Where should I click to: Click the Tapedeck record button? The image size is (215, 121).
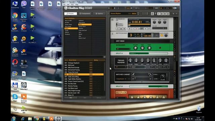tap(137, 29)
